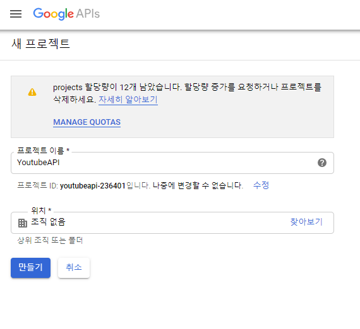The height and width of the screenshot is (329, 360).
Task: Click the organization building icon
Action: 23,222
